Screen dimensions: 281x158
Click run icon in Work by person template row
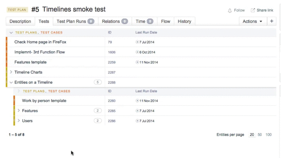point(137,101)
